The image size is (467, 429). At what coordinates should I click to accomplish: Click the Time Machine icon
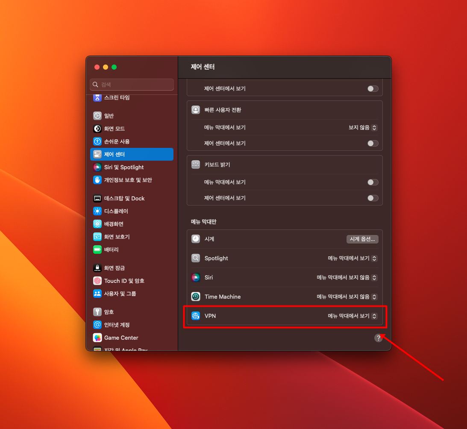coord(196,297)
